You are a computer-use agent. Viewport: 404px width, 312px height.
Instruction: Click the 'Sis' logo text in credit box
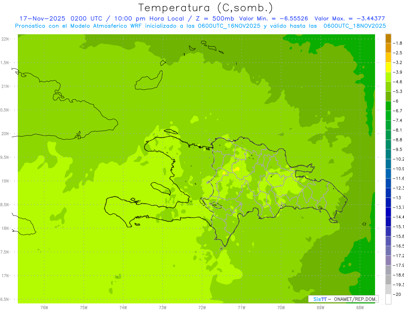point(317,299)
